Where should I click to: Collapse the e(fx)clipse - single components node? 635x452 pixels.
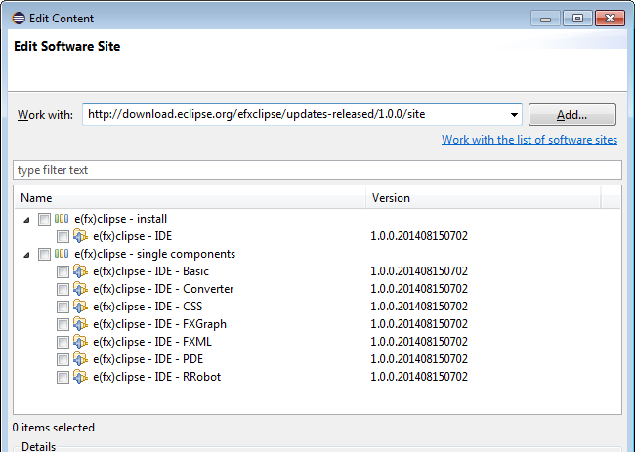coord(26,255)
